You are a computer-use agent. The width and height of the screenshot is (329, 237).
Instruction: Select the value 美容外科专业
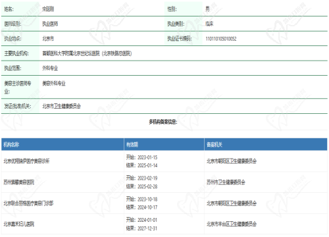pyautogui.click(x=54, y=84)
